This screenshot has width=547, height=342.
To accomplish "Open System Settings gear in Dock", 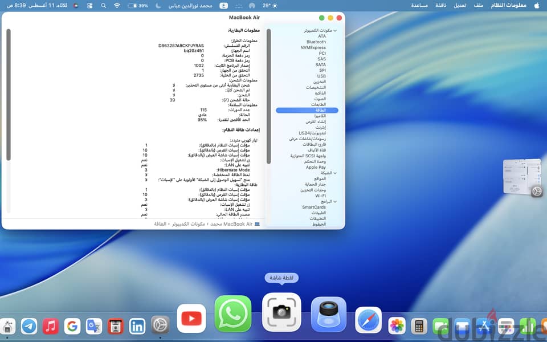I will [x=160, y=325].
